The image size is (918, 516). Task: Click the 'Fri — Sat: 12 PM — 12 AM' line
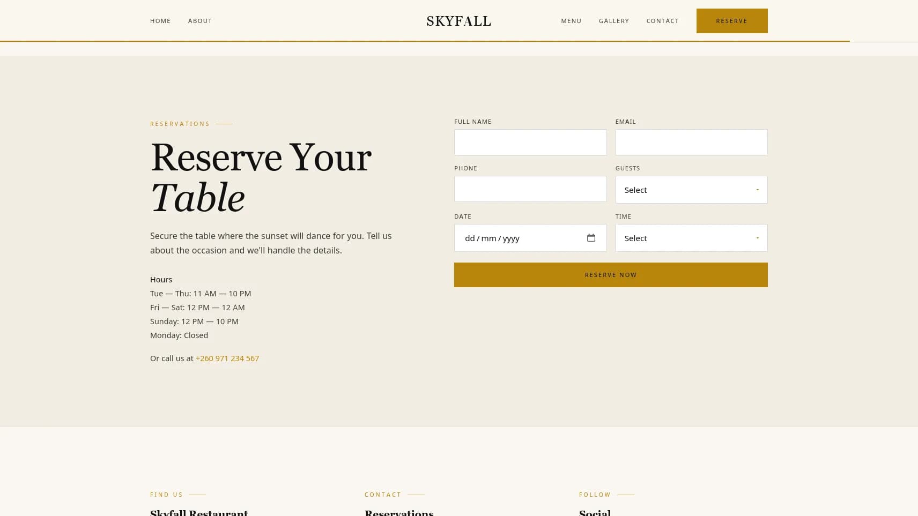[197, 308]
